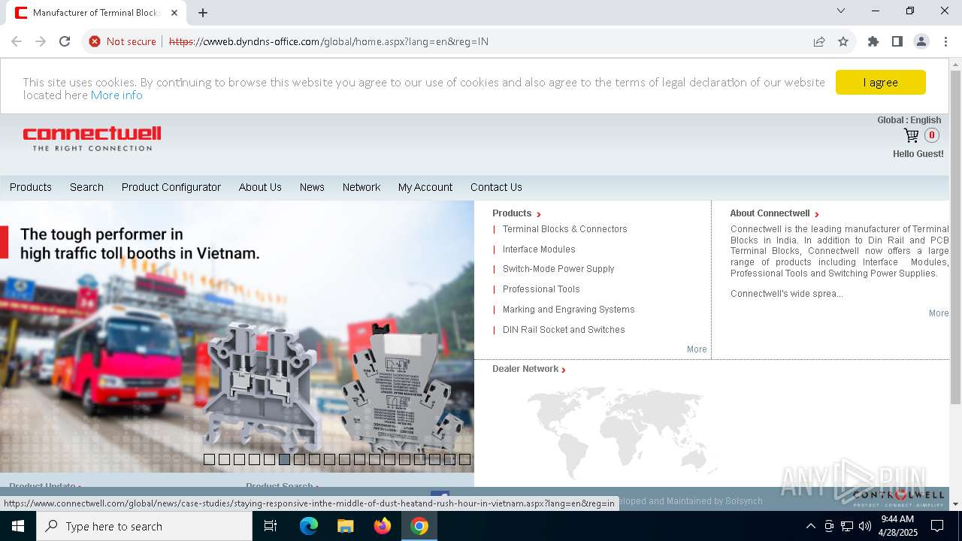
Task: Click the browser forward arrow
Action: pos(41,41)
